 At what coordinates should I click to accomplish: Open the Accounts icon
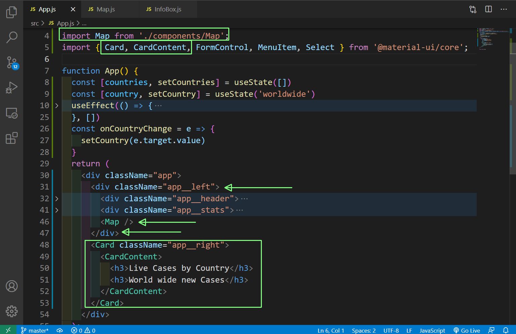tap(11, 286)
